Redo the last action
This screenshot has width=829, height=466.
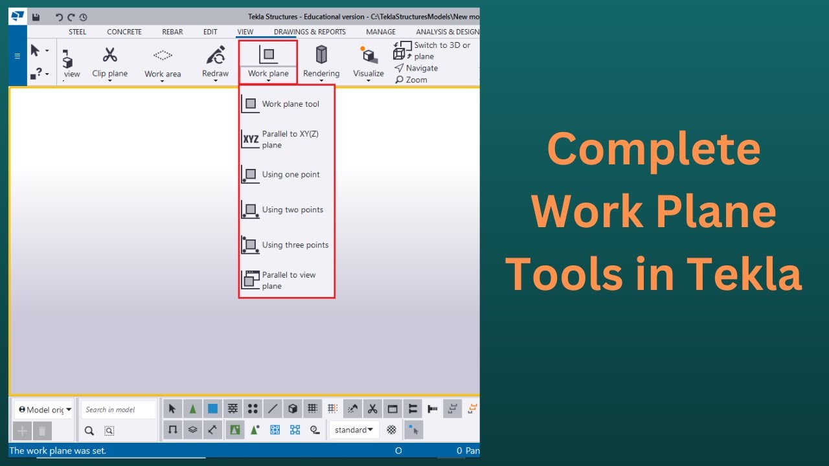(71, 17)
